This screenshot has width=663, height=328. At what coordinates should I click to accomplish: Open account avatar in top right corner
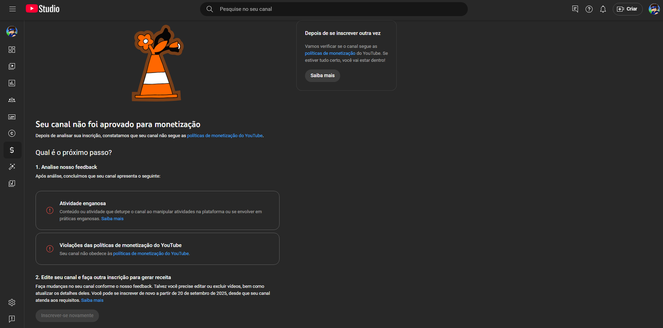pos(654,9)
